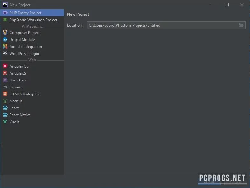
Task: Choose Drupal Module project type label
Action: tap(22, 40)
